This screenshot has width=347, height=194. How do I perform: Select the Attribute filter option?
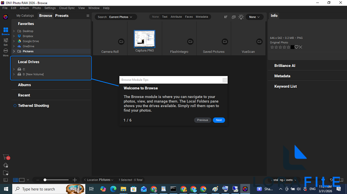pos(176,17)
